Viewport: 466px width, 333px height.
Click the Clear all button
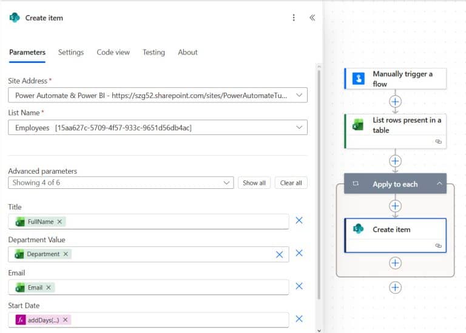[x=291, y=183]
